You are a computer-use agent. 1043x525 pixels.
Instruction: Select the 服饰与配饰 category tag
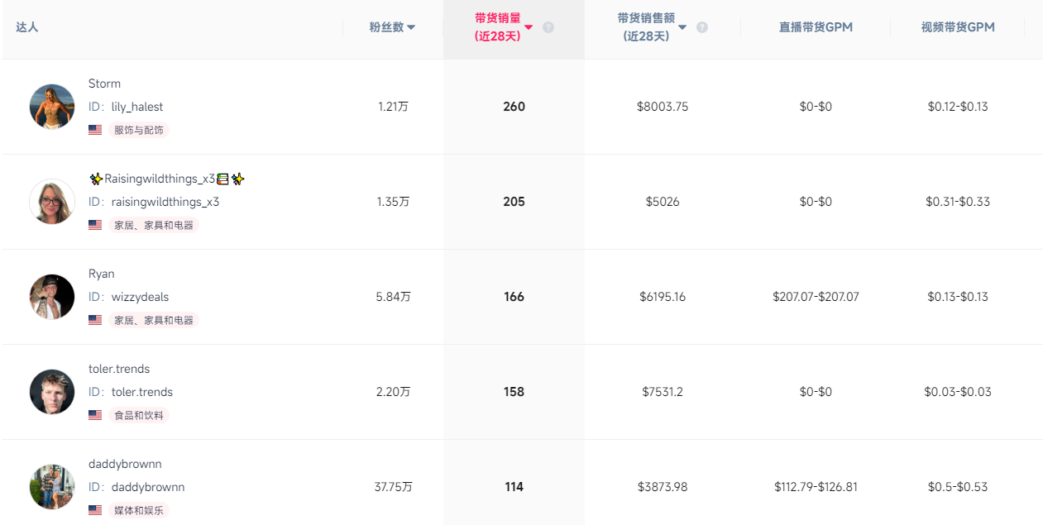coord(139,130)
